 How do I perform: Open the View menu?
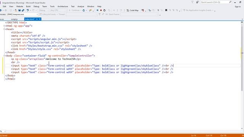click(x=11, y=6)
